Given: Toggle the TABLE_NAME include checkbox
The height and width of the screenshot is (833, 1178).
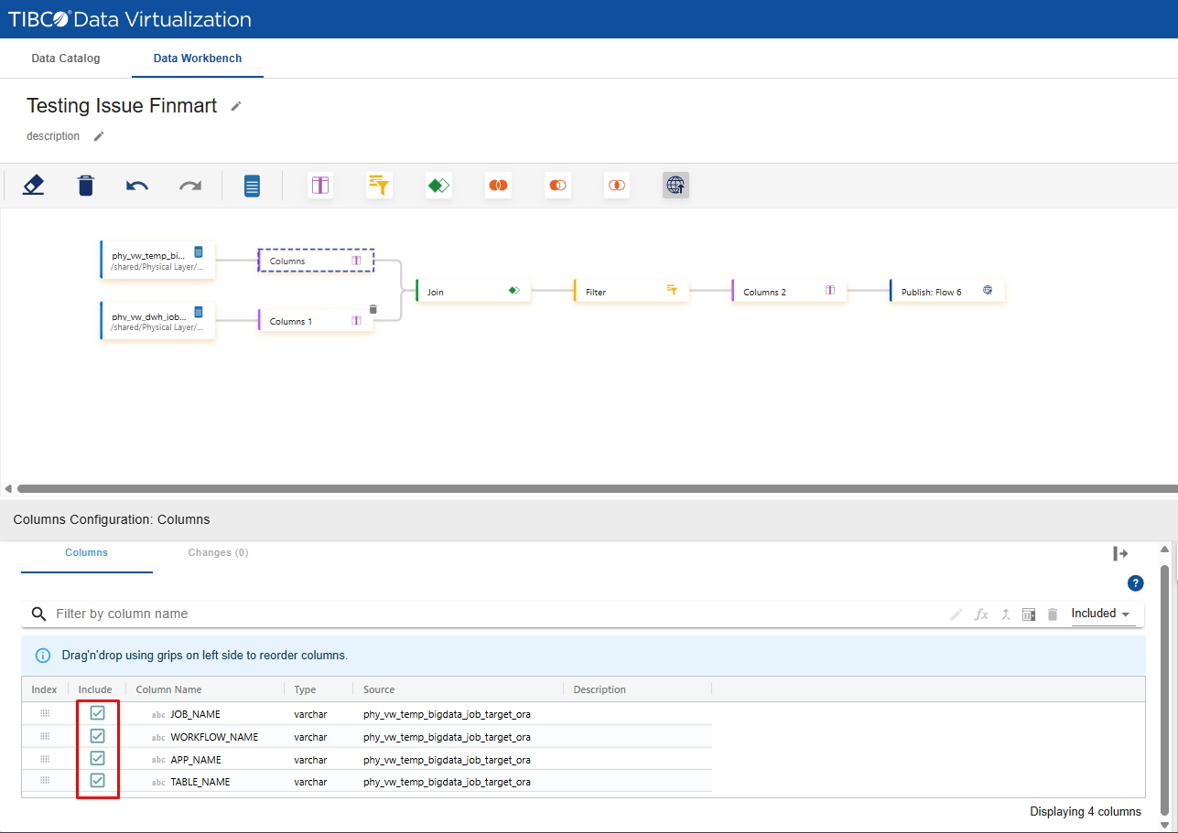Looking at the screenshot, I should 98,781.
